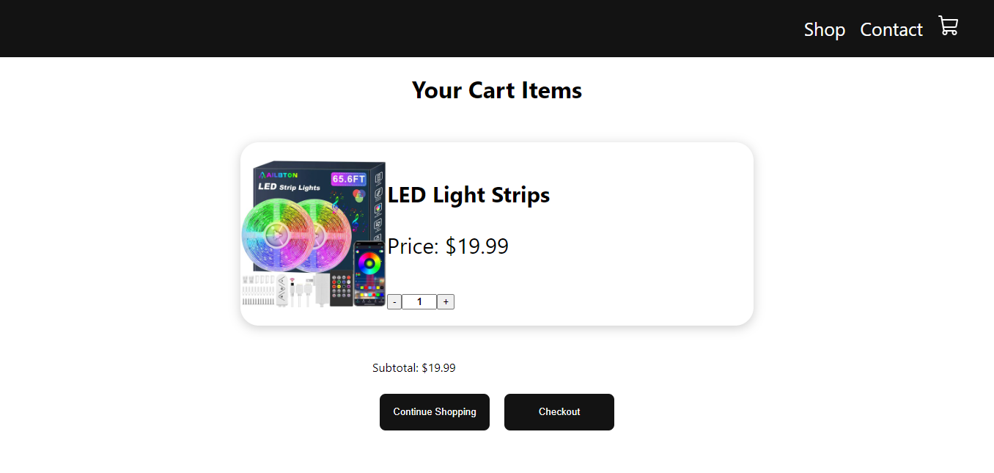Click the black remote control in product photo

pyautogui.click(x=341, y=290)
